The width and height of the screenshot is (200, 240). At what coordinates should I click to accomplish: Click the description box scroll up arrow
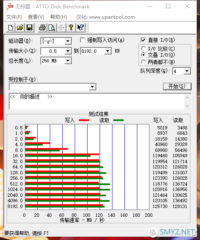(187, 97)
